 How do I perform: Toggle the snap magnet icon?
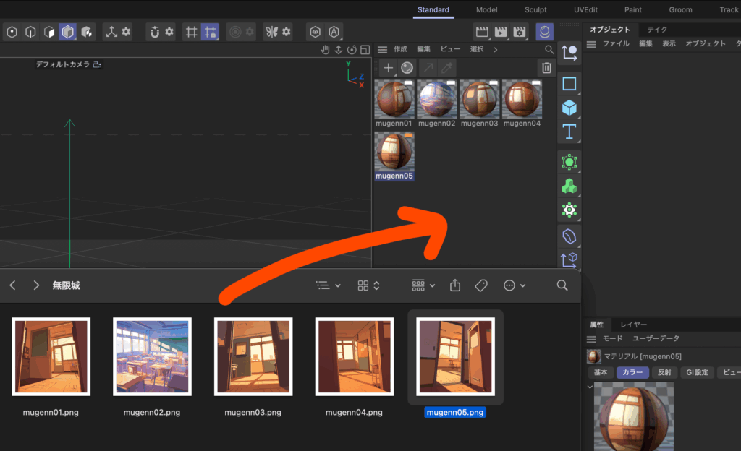(x=154, y=32)
